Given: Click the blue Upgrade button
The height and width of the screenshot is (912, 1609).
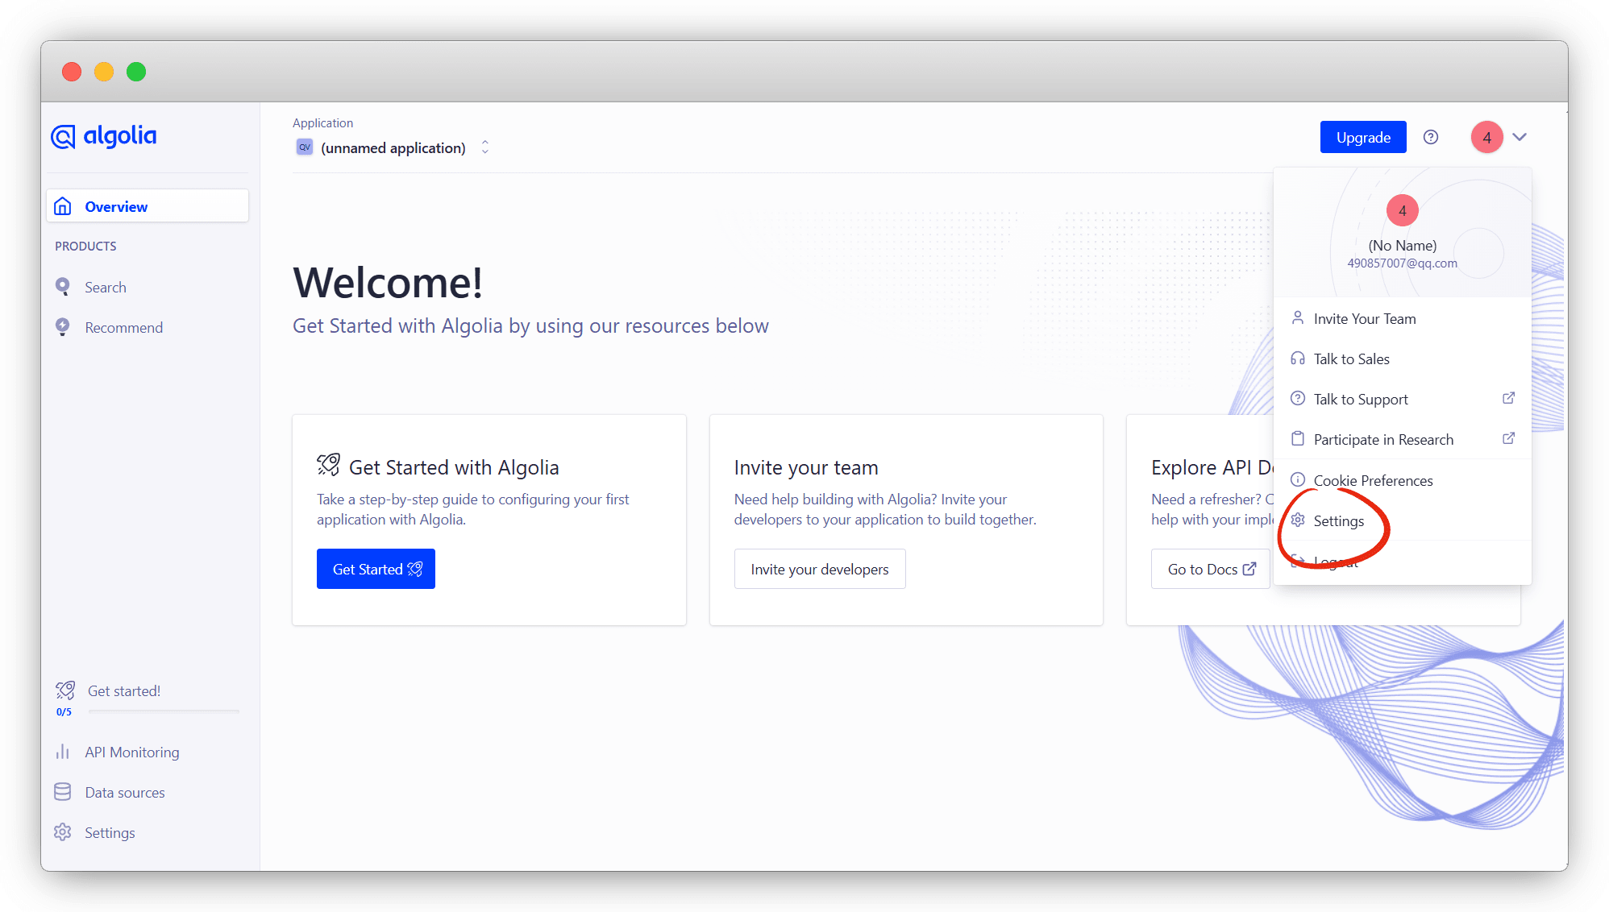Looking at the screenshot, I should pos(1362,137).
